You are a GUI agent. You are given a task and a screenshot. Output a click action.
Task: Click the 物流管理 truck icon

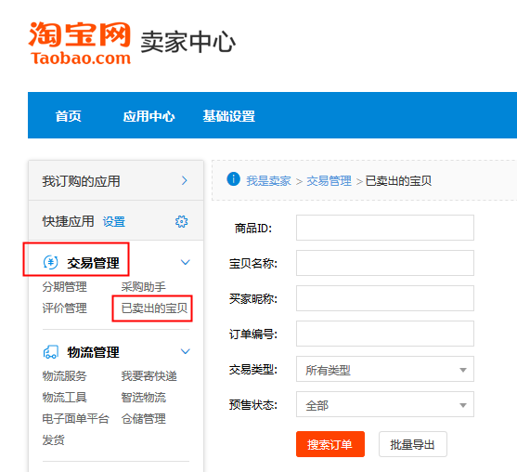click(x=51, y=352)
